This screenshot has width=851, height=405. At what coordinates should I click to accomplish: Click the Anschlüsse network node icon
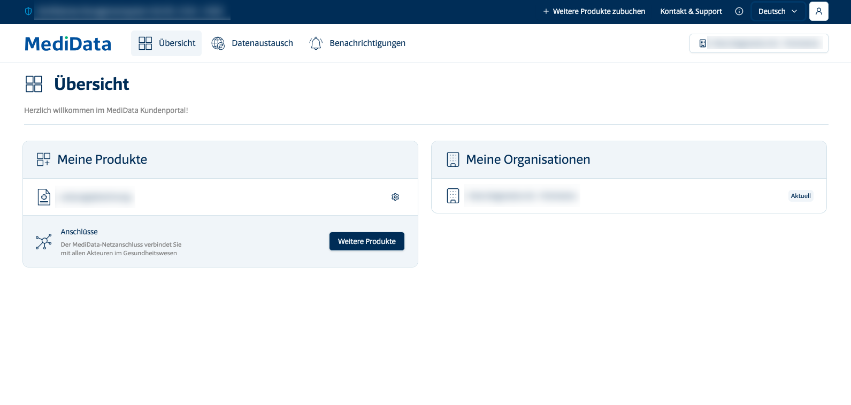[x=44, y=242]
